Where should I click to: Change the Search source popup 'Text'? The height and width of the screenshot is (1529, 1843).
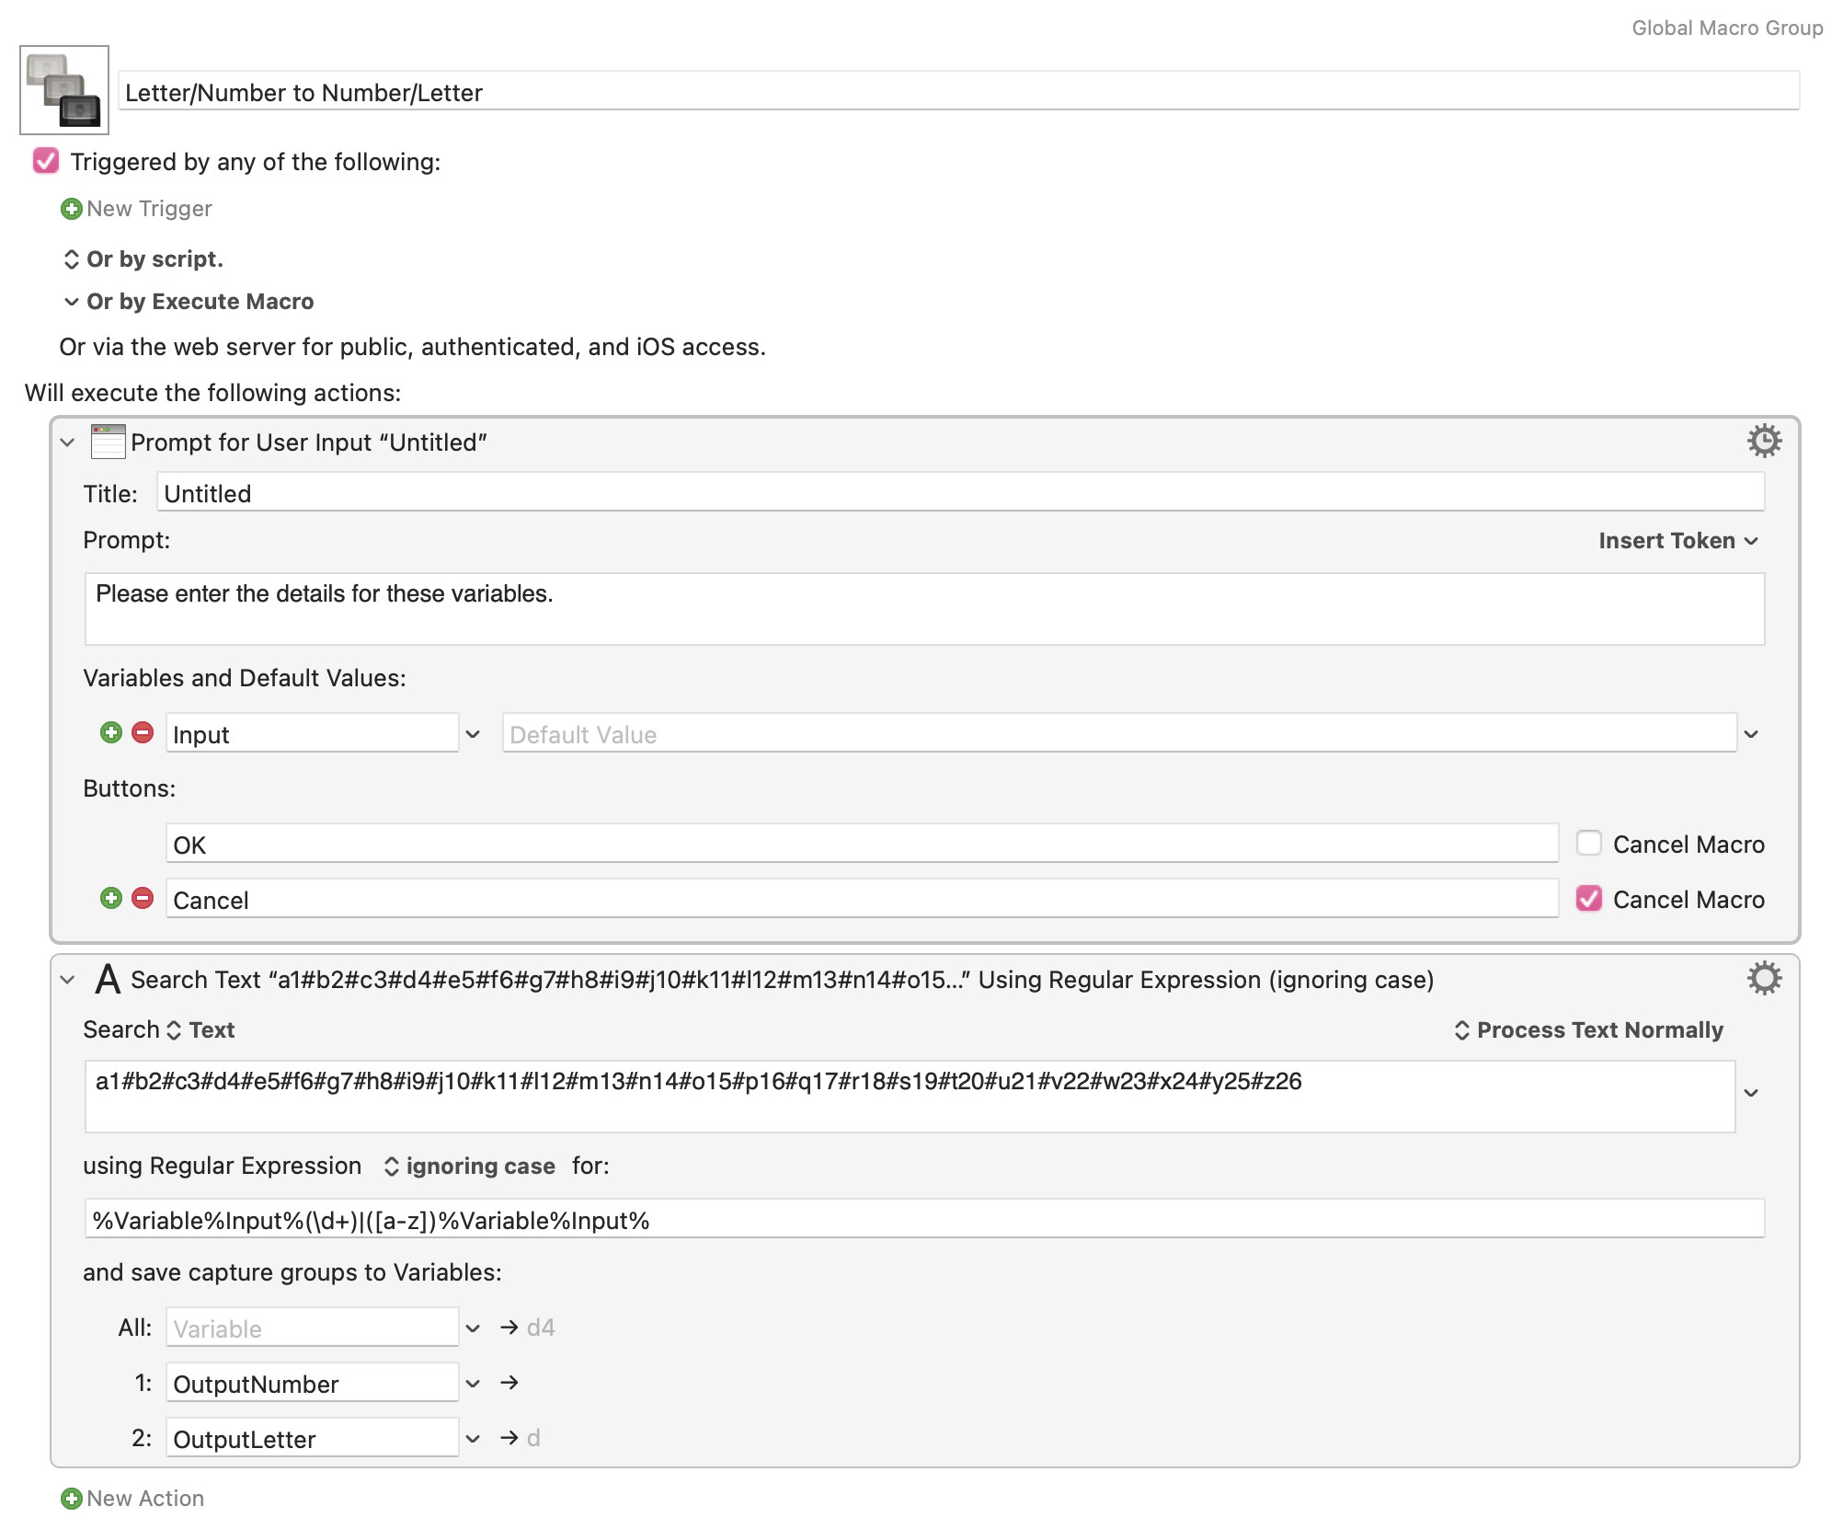(x=200, y=1030)
